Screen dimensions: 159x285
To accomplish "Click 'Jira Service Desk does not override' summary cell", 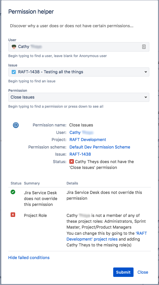I will [41, 199].
